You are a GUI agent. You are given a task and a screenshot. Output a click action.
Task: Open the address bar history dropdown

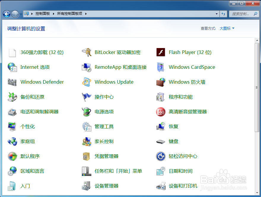pyautogui.click(x=217, y=14)
